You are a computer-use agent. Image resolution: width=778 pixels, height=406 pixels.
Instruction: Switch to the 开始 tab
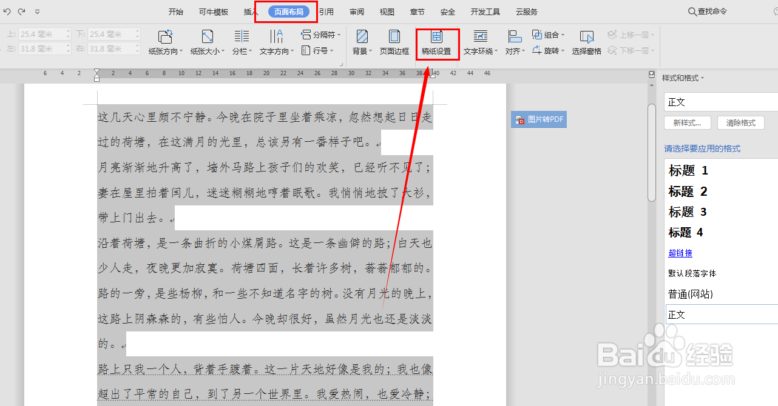click(x=176, y=12)
